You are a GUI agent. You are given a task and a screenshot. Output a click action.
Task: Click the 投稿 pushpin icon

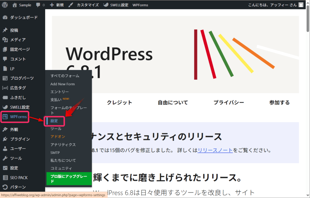pyautogui.click(x=5, y=30)
